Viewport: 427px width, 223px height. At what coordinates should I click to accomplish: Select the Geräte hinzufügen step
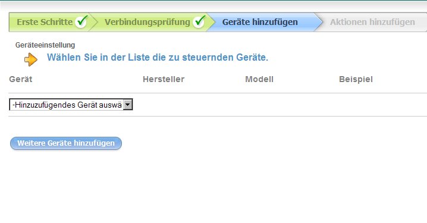click(260, 22)
